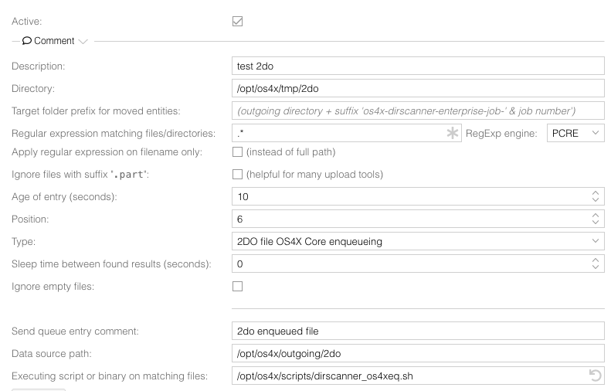Click the Age of entry stepper arrows

(x=595, y=196)
